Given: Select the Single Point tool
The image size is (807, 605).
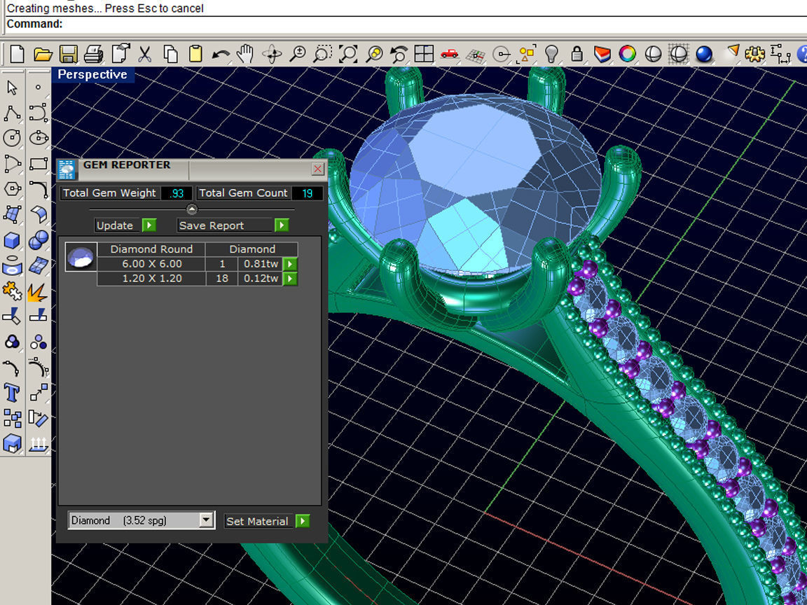Looking at the screenshot, I should 38,88.
